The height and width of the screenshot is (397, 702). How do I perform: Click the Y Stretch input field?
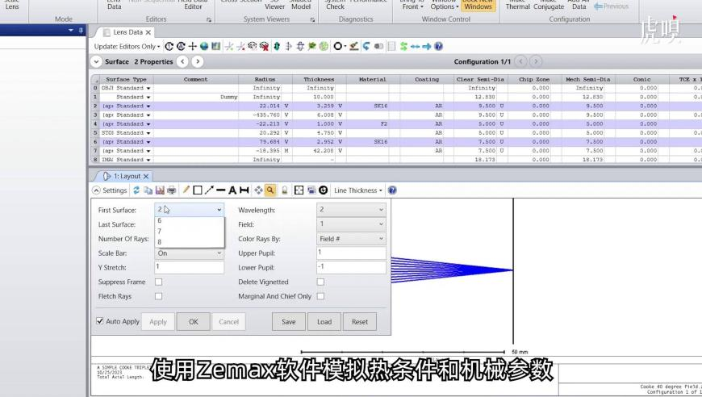click(x=189, y=267)
